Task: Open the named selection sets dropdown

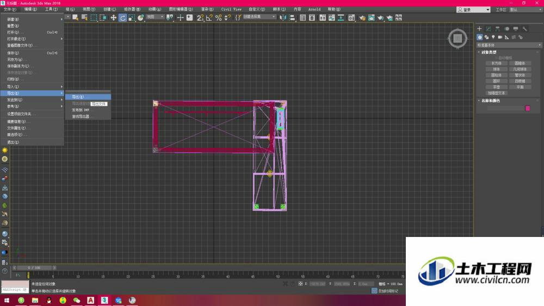Action: pyautogui.click(x=259, y=17)
